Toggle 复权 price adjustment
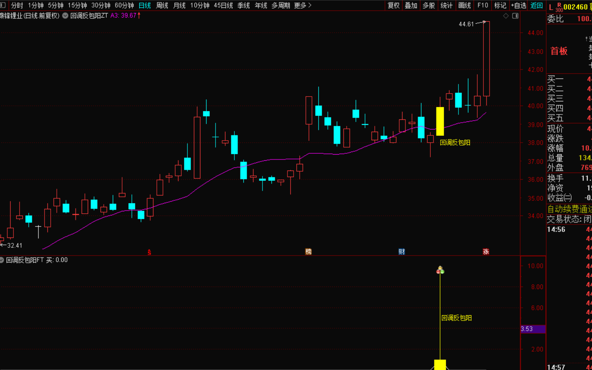Viewport: 592px width, 370px height. pos(394,5)
